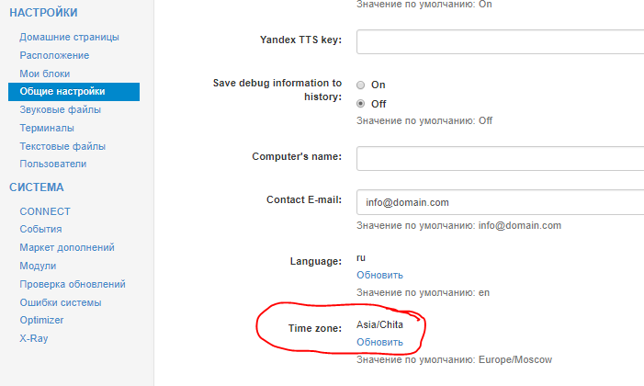The image size is (644, 386).
Task: Click Обновить link under Language
Action: coord(379,275)
